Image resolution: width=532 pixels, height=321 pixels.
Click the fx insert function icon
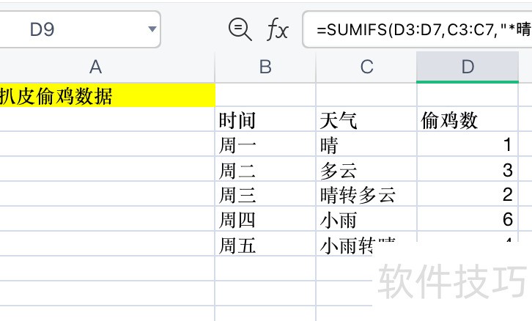click(x=277, y=30)
